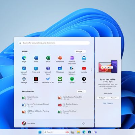Screen dimensions: 135x135
Task: Open File Explorer from the taskbar
Action: pyautogui.click(x=78, y=132)
